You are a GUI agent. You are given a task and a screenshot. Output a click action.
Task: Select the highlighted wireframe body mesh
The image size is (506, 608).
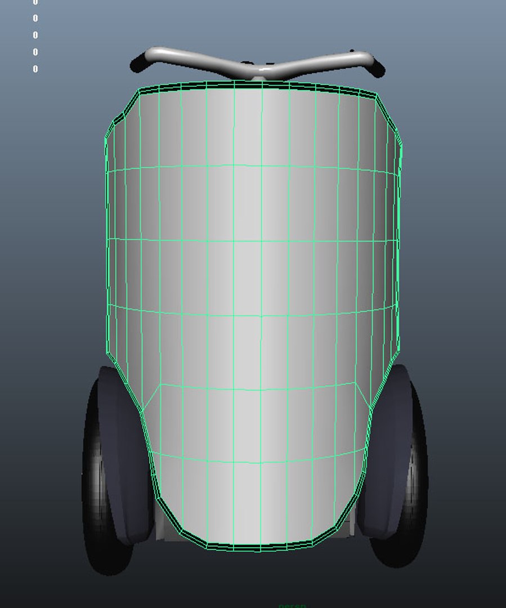click(253, 315)
